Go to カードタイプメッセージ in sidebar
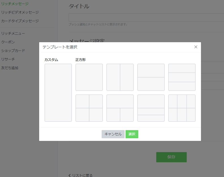Viewport: 224px width, 177px height. 20,21
